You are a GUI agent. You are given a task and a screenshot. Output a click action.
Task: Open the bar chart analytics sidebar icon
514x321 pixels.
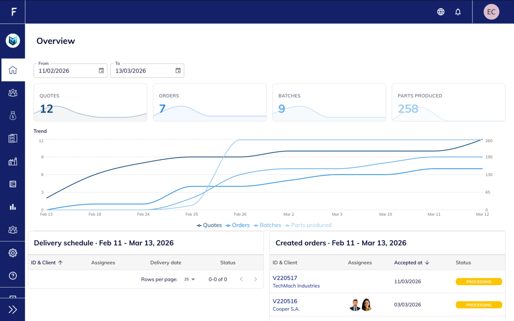coord(13,207)
